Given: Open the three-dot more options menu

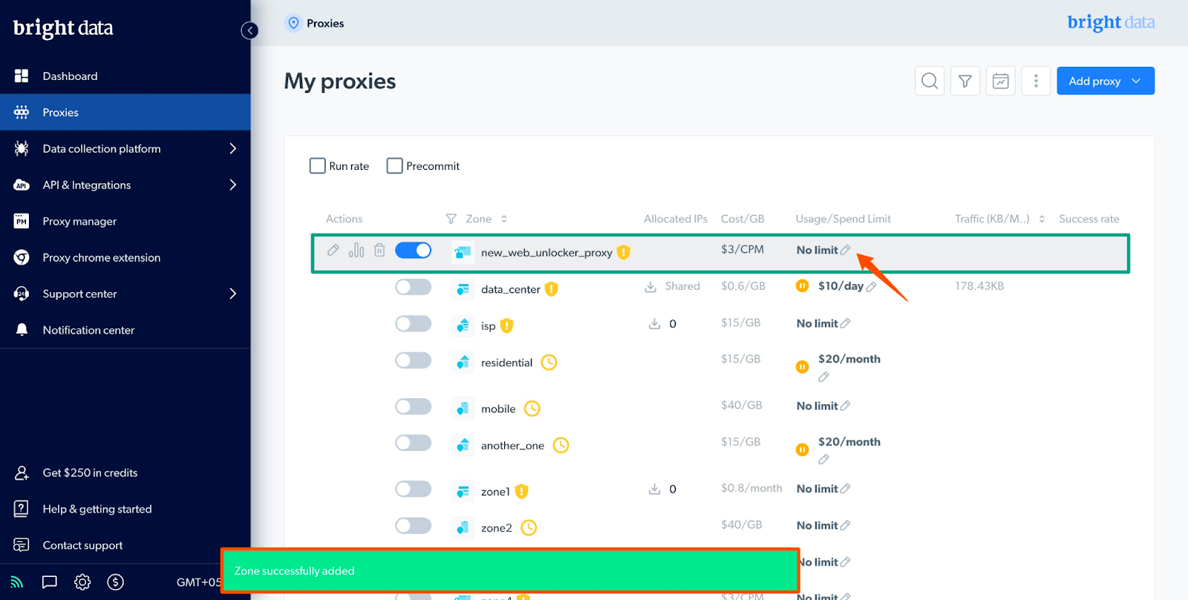Looking at the screenshot, I should pyautogui.click(x=1036, y=81).
